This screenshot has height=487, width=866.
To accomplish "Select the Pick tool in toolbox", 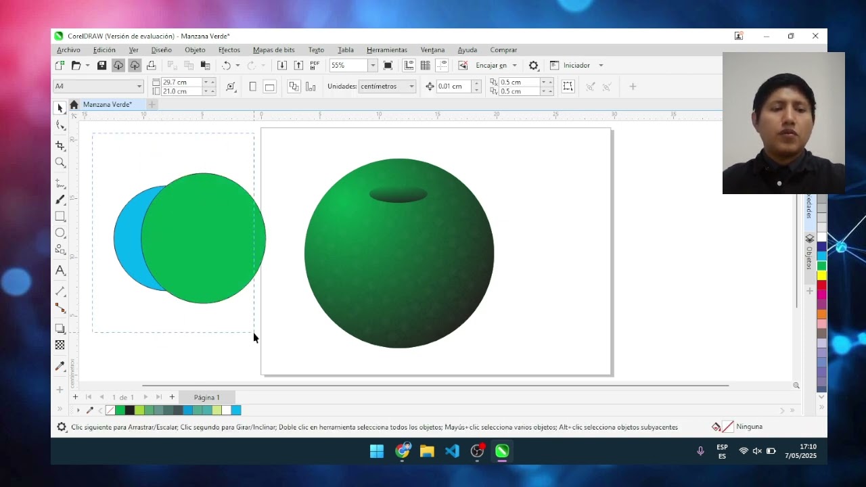I will point(60,108).
